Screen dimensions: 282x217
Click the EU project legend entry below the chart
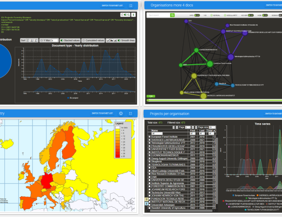point(73,98)
